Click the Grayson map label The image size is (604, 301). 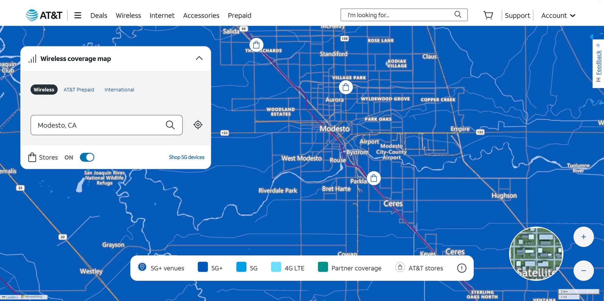[x=113, y=245]
